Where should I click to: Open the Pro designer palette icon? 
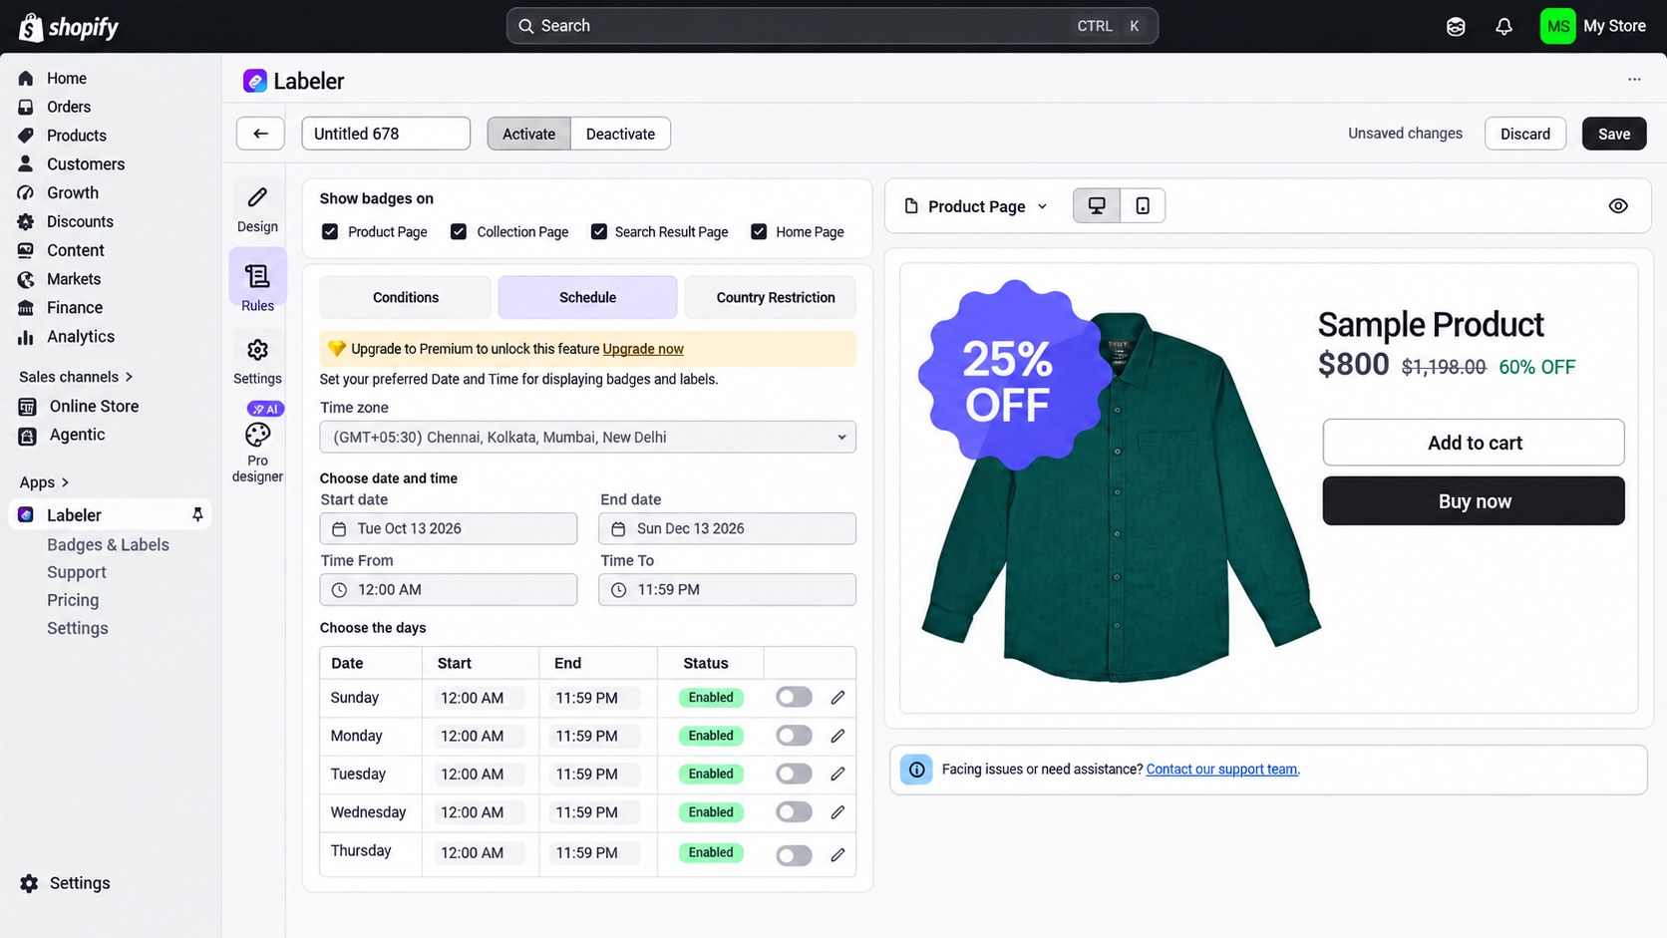[257, 435]
